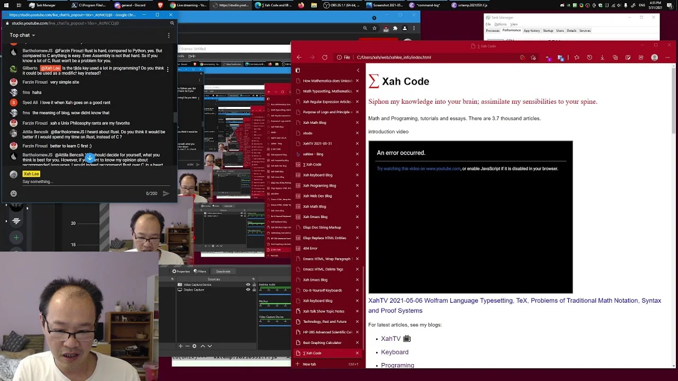The height and width of the screenshot is (381, 678).
Task: Jump to newest chat messages arrow
Action: tap(90, 158)
